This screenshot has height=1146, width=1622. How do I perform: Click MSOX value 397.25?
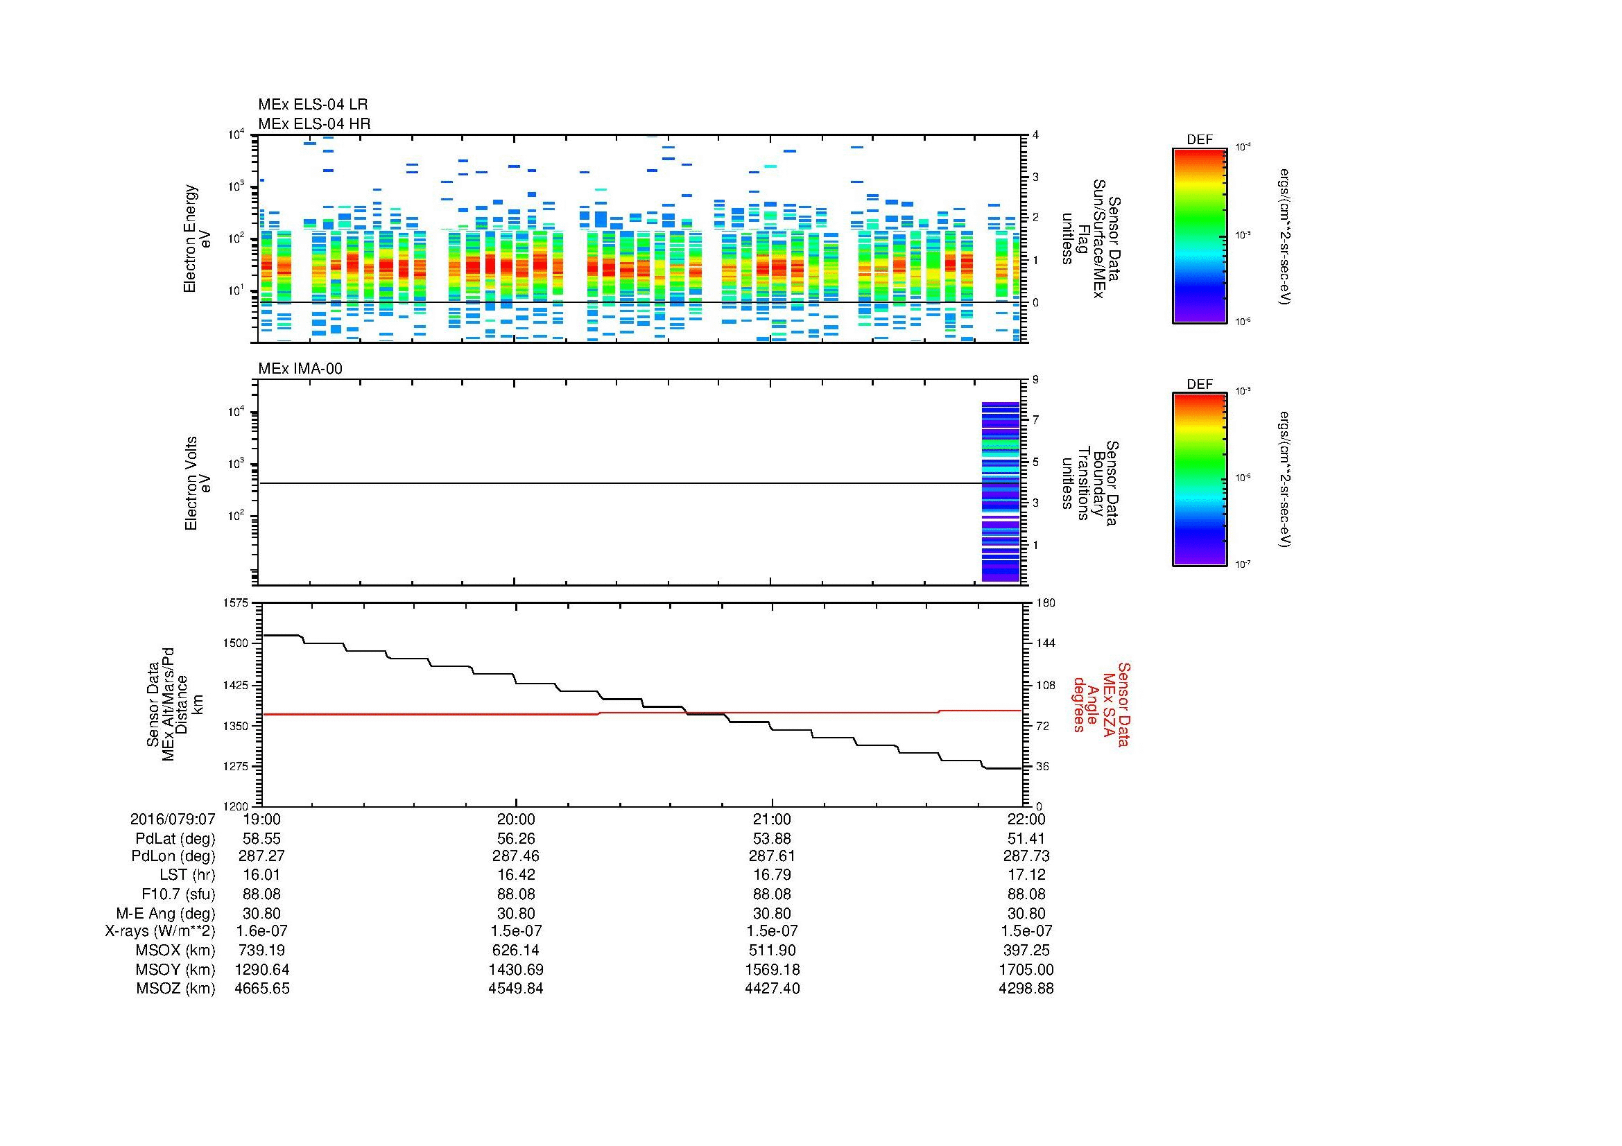point(1026,950)
